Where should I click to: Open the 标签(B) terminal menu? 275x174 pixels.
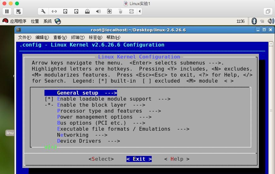pos(96,37)
